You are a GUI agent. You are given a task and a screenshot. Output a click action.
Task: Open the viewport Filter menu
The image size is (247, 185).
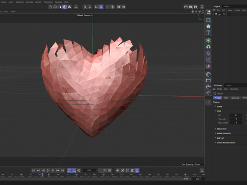(x=6, y=11)
